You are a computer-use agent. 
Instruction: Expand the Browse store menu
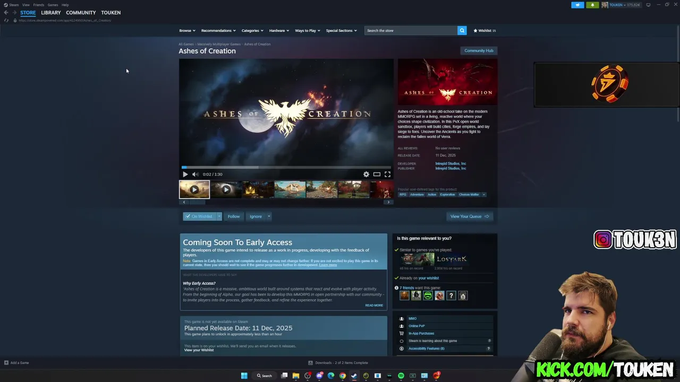point(187,30)
